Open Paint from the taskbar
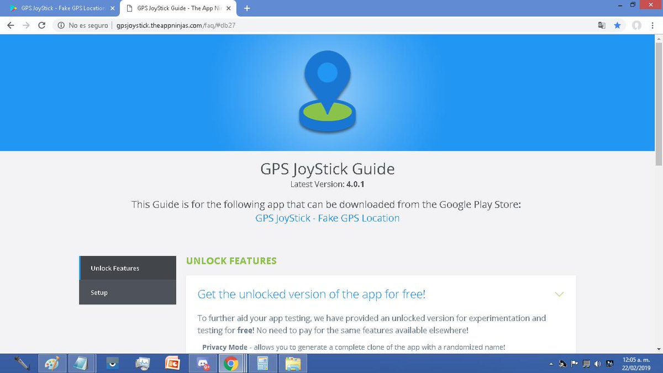This screenshot has width=663, height=373. click(51, 364)
